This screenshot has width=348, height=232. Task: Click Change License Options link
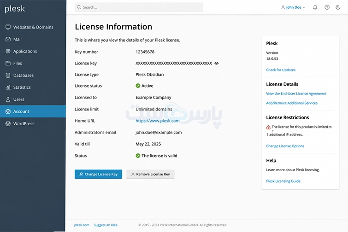285,146
